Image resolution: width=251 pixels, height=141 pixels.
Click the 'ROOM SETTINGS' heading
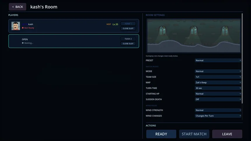[x=155, y=15]
